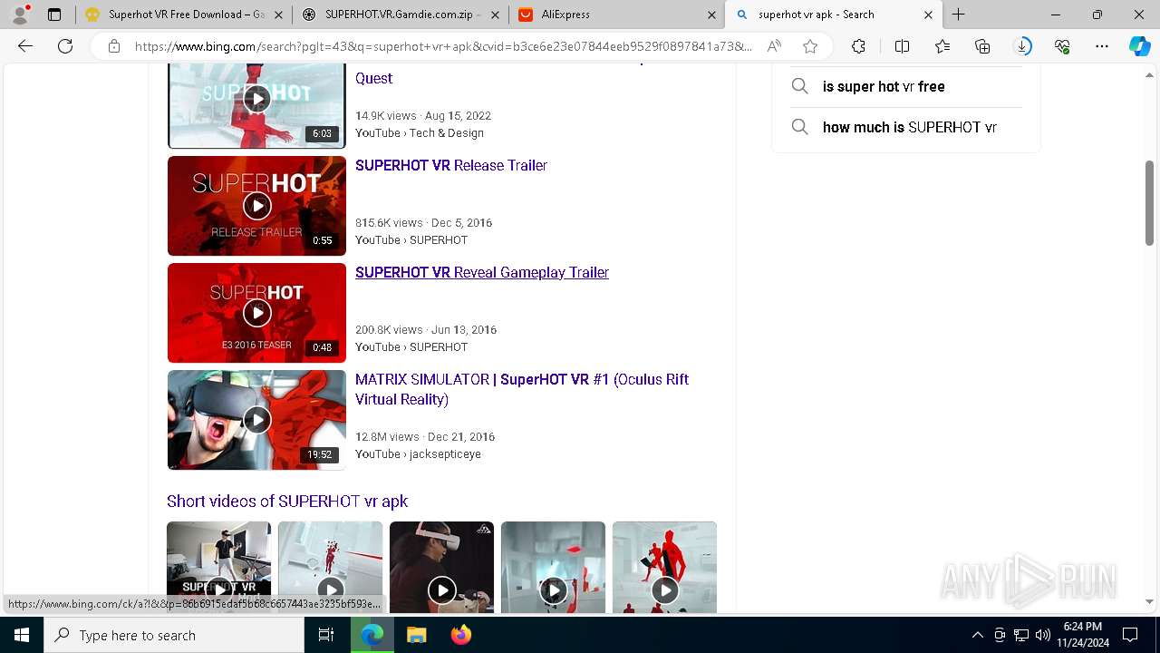1160x653 pixels.
Task: Open the volume control in tray
Action: pos(1042,635)
